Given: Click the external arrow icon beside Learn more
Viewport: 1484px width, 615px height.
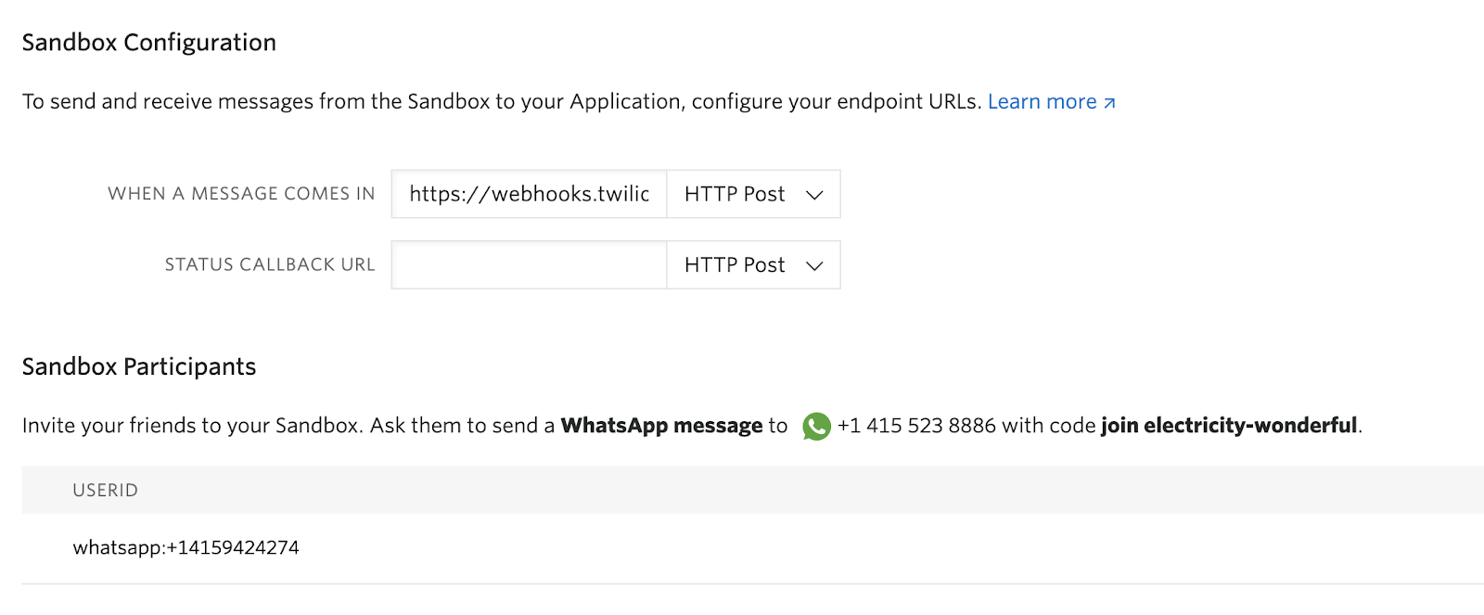Looking at the screenshot, I should pyautogui.click(x=1109, y=103).
